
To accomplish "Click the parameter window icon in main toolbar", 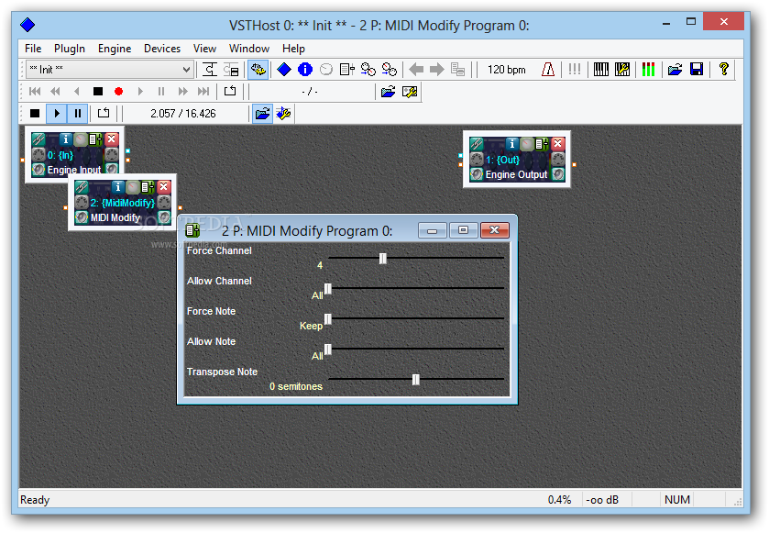I will [x=347, y=70].
